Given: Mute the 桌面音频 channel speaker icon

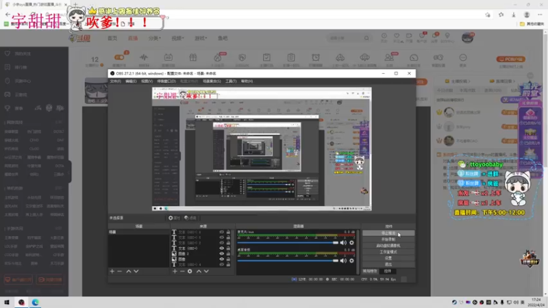Looking at the screenshot, I should pos(343,261).
